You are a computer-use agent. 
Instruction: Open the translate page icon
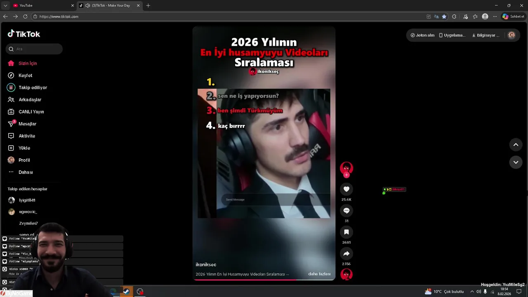(436, 16)
